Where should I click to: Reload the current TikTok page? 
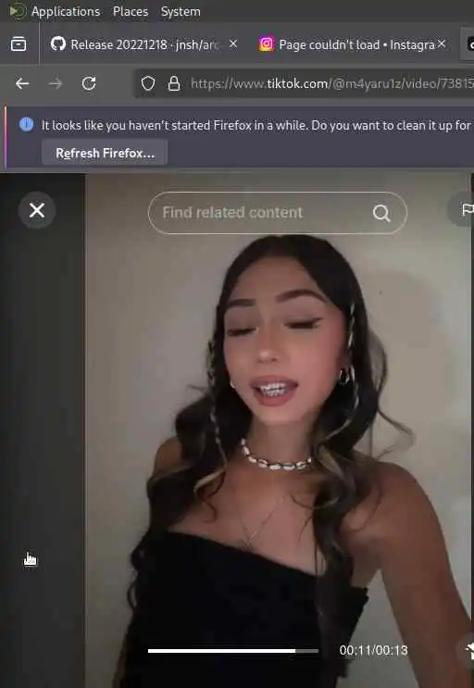point(89,83)
